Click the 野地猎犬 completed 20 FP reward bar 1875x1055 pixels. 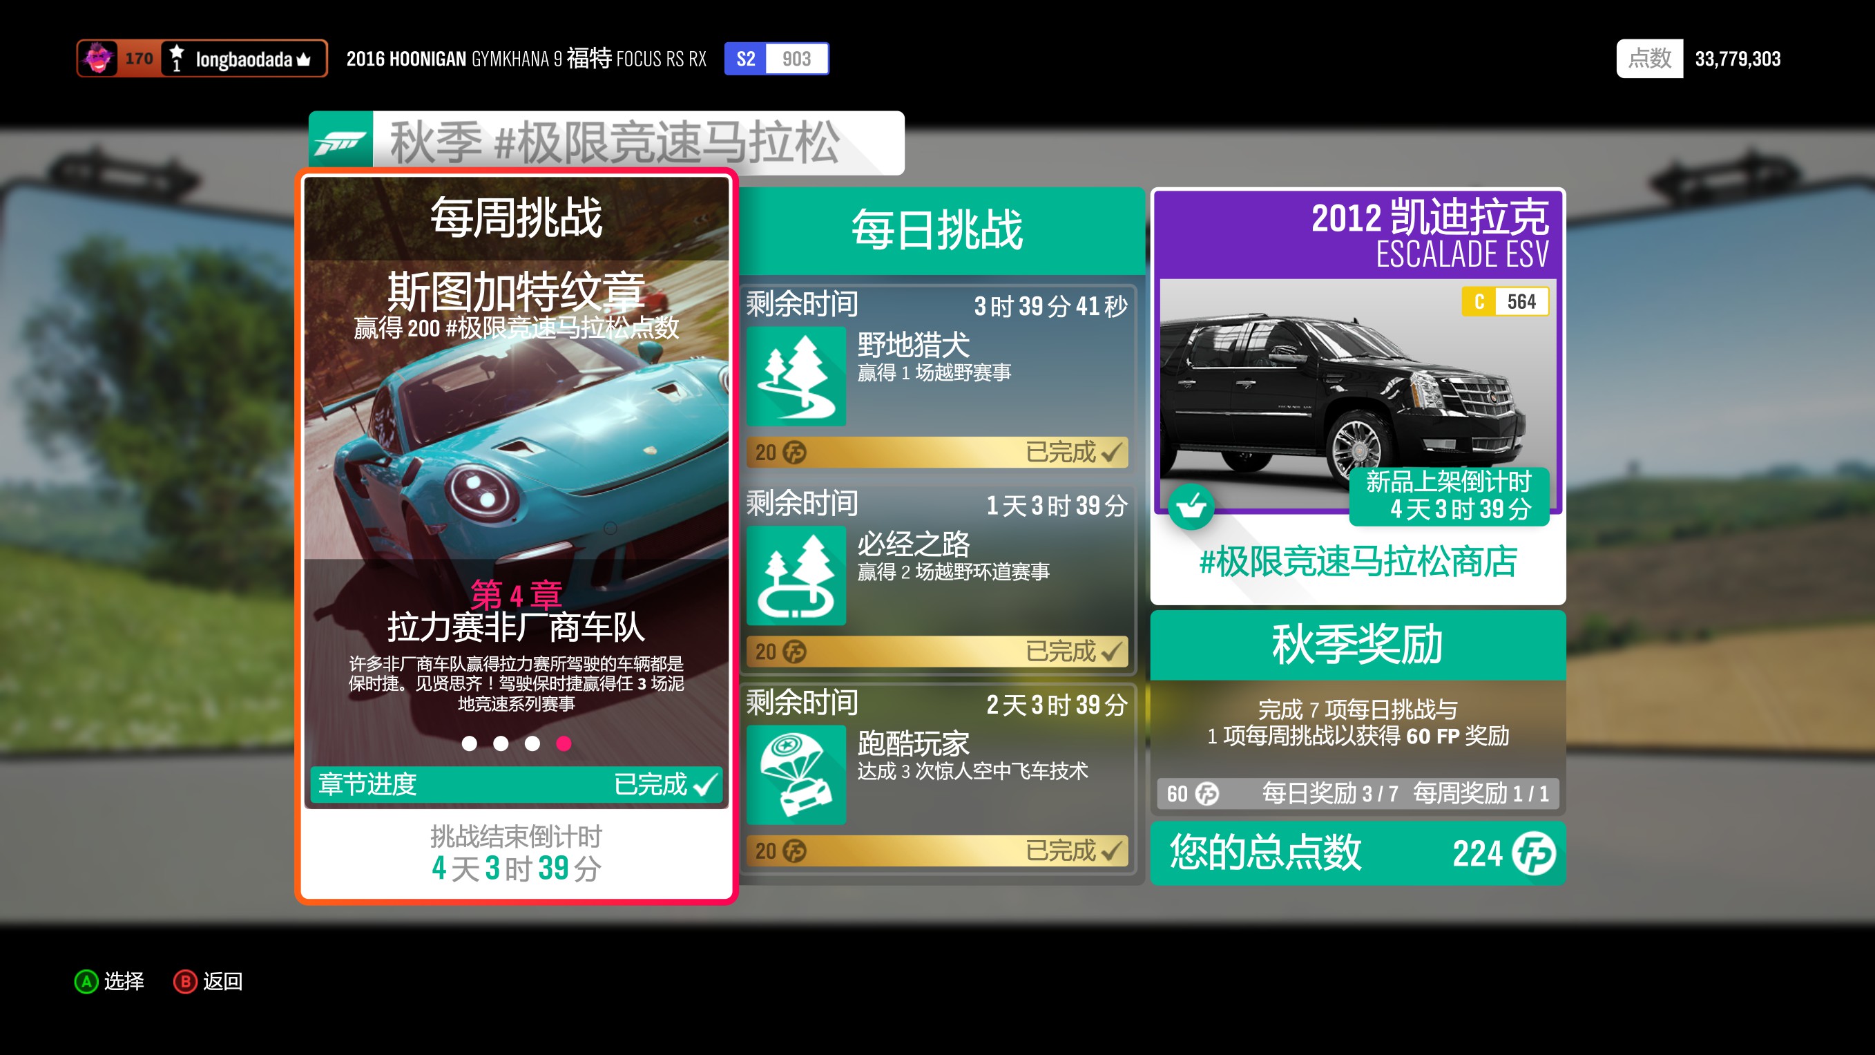click(x=938, y=452)
